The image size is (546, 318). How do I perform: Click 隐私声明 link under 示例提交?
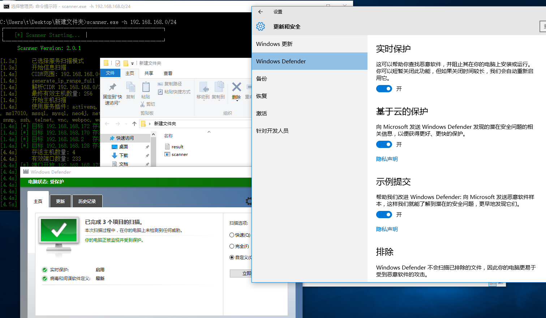tap(387, 229)
